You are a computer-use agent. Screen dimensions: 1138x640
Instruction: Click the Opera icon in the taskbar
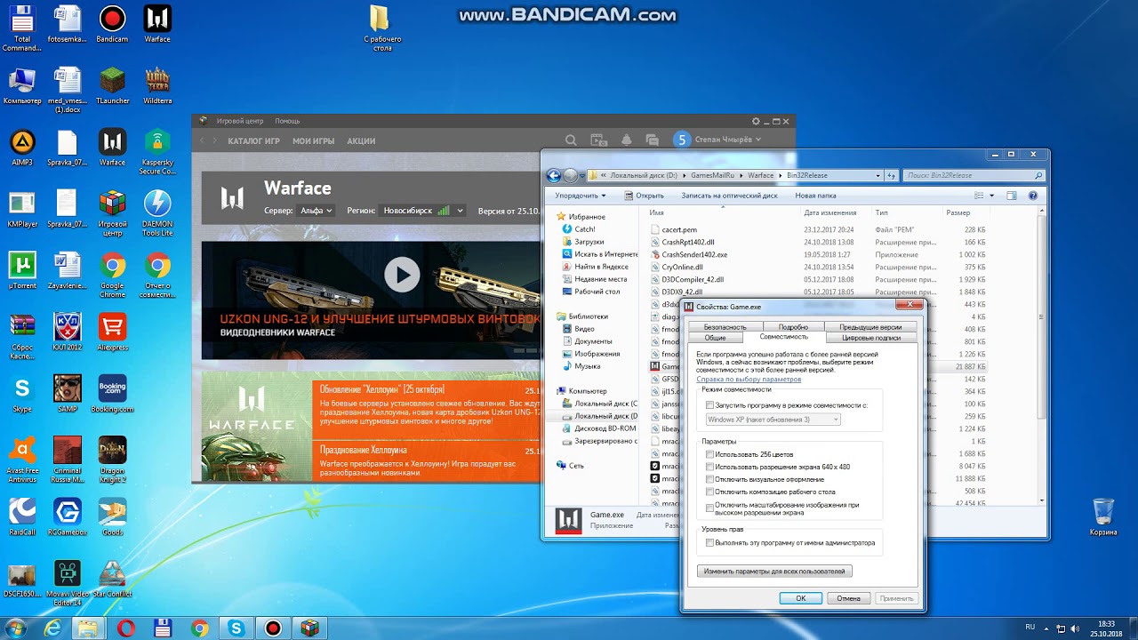[125, 628]
